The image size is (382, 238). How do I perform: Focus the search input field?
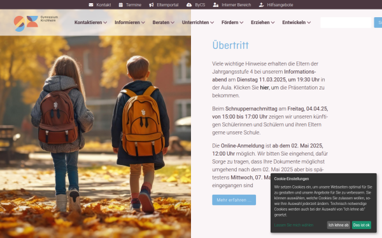coord(346,23)
